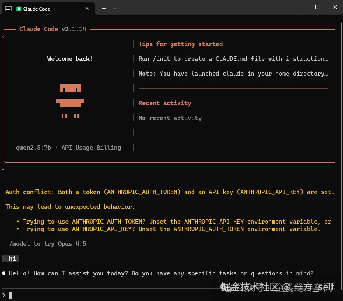Screen dimensions: 343x301
Task: Close the terminal window
Action: pos(335,7)
